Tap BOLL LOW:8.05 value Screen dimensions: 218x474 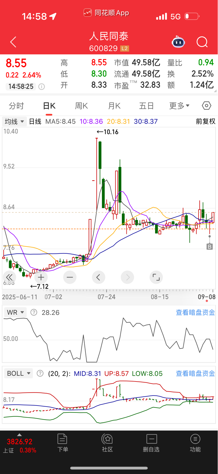coord(147,374)
